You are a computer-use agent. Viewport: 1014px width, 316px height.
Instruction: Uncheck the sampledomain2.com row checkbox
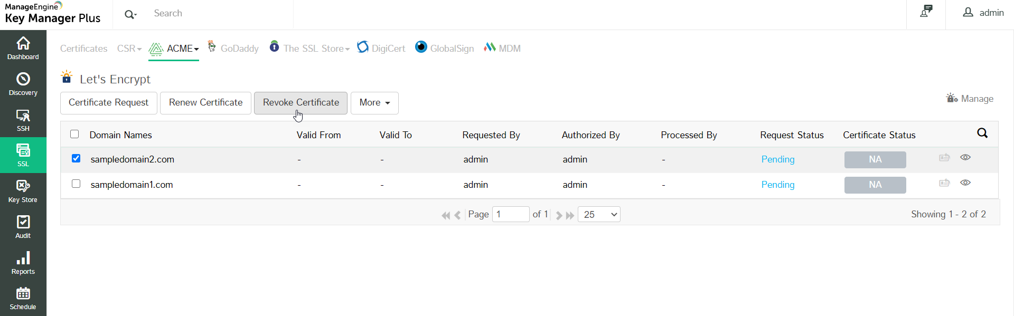pyautogui.click(x=76, y=158)
